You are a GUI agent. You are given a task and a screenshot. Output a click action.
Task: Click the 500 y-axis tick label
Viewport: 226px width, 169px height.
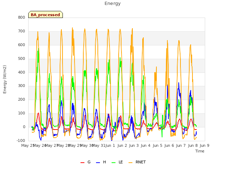pos(22,58)
